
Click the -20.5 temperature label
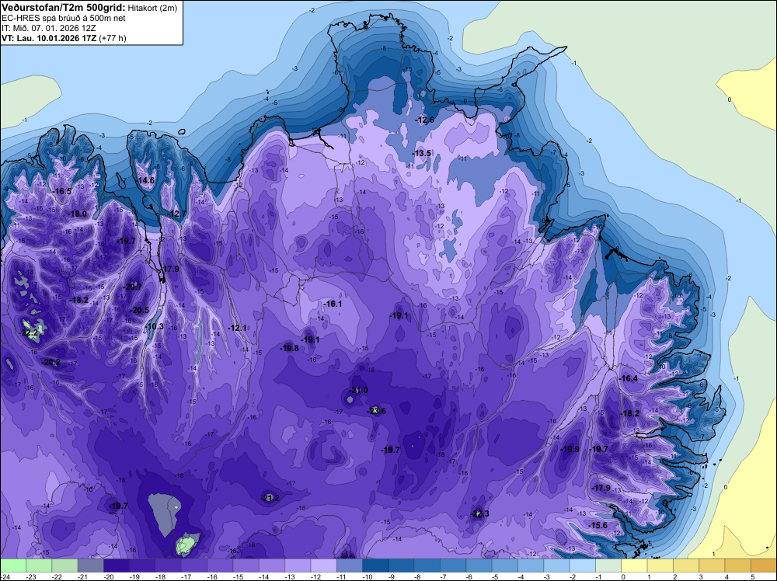(139, 310)
